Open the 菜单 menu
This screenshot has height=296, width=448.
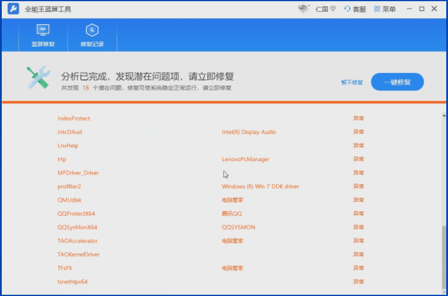[385, 9]
